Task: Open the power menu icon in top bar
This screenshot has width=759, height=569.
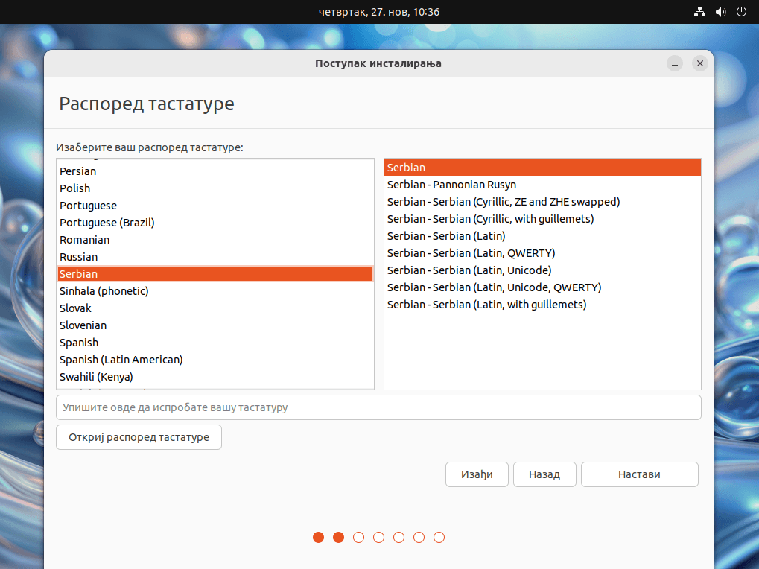Action: pyautogui.click(x=741, y=12)
